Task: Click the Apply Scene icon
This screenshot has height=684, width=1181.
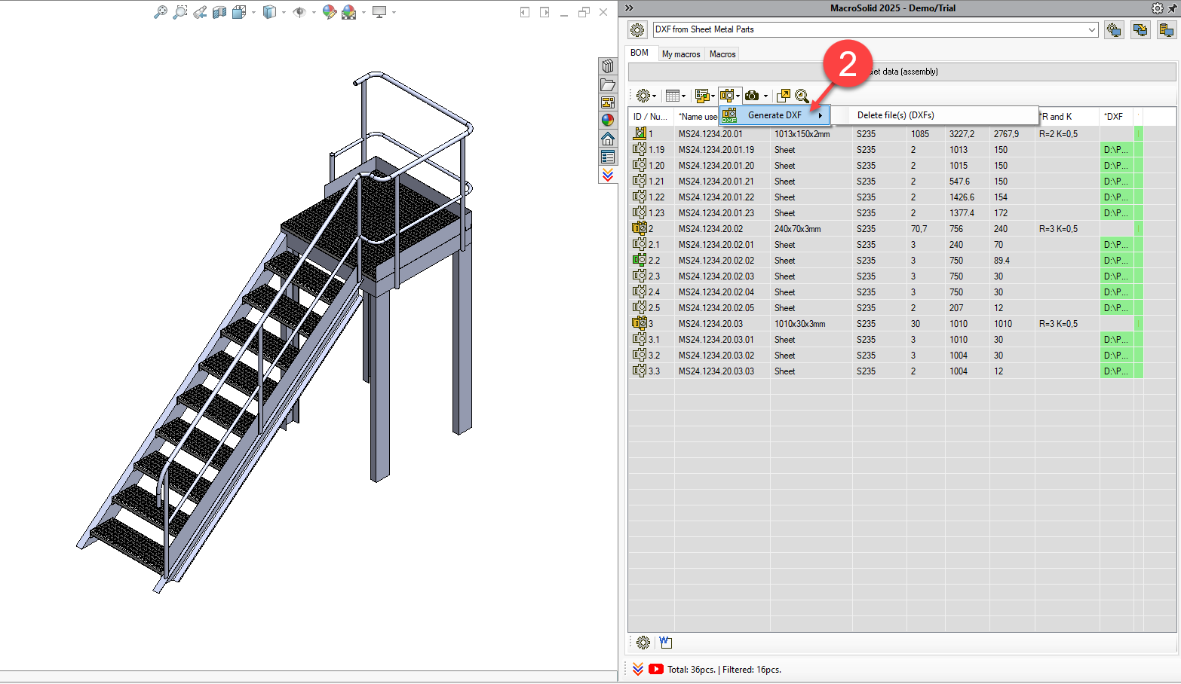Action: 348,12
